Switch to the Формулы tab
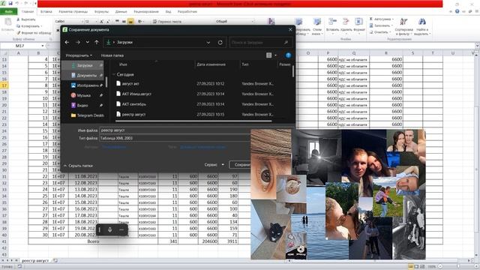Image resolution: width=480 pixels, height=270 pixels. [101, 12]
